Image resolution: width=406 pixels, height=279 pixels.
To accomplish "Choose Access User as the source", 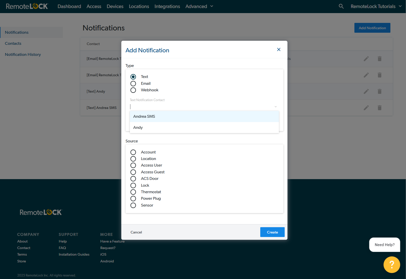I will tap(133, 165).
